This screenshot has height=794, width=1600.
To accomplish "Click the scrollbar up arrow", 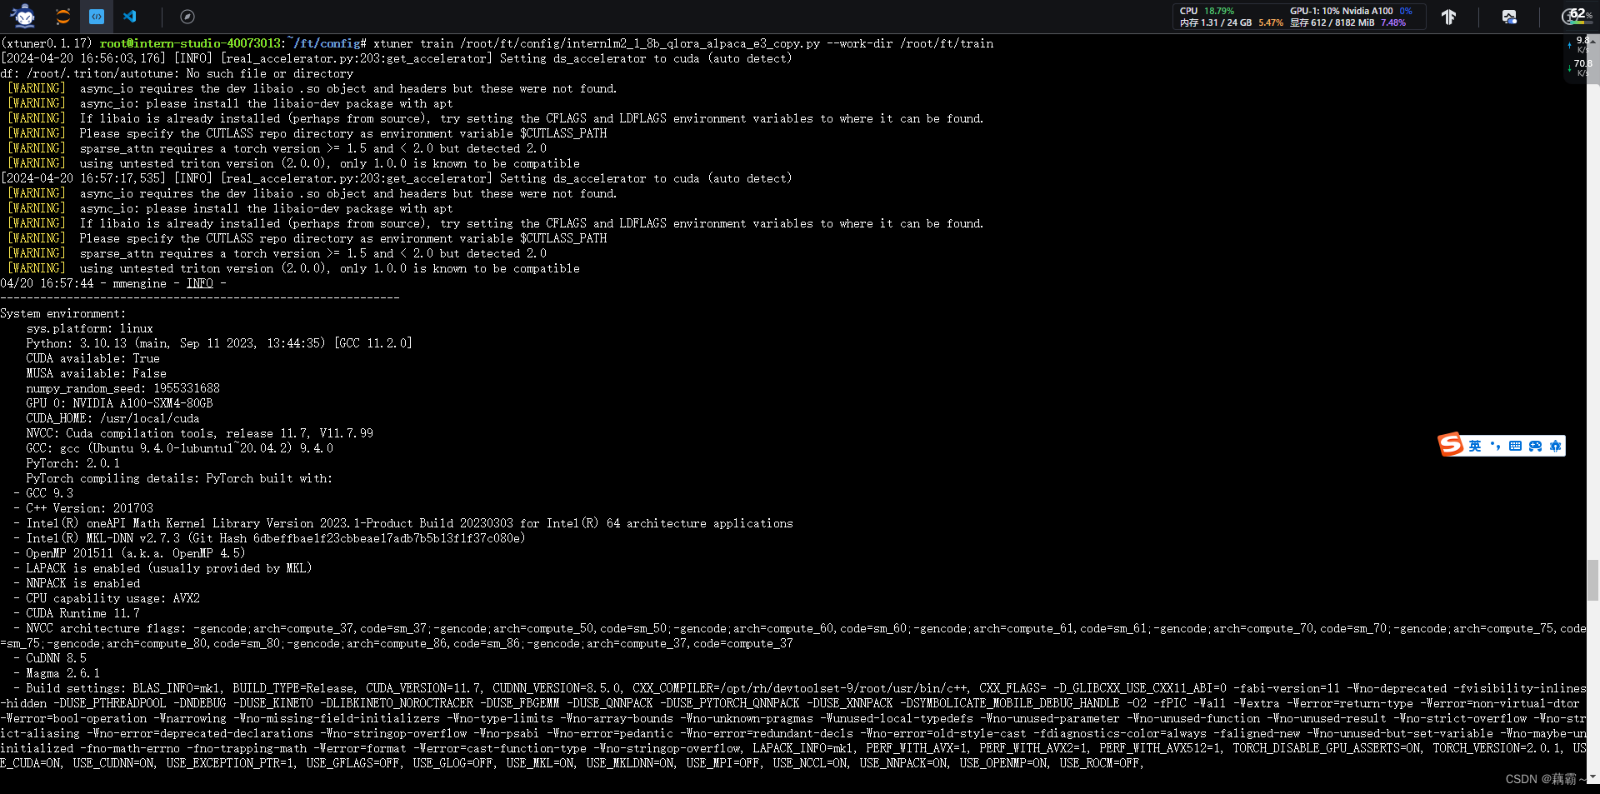I will click(1593, 40).
